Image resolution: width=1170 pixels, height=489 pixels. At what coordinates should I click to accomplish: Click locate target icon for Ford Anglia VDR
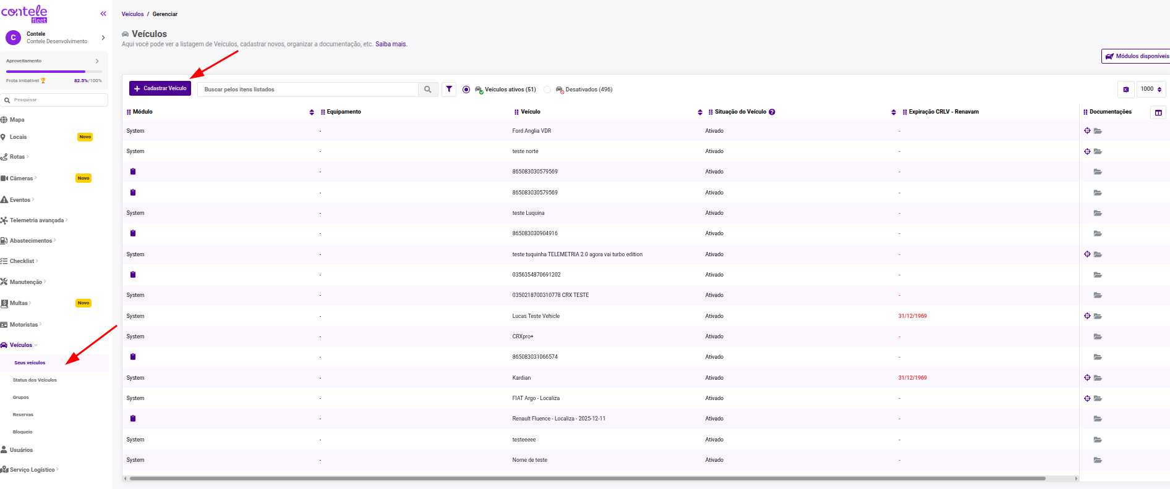pos(1087,131)
